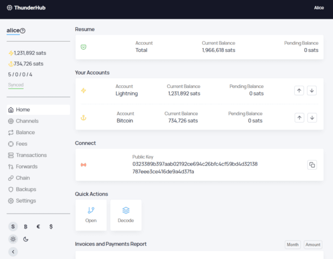This screenshot has width=333, height=259.
Task: Open the Forwards page
Action: (38, 166)
